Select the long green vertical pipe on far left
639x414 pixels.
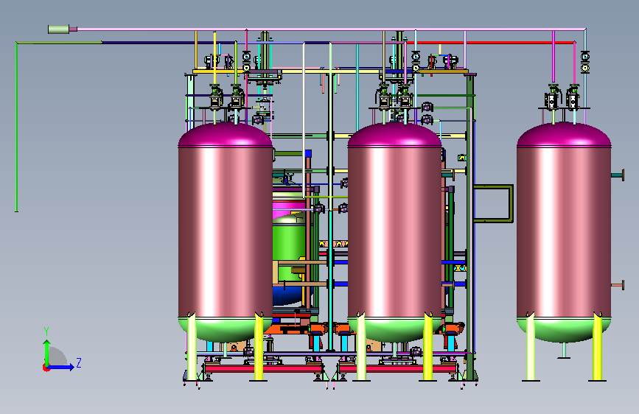point(16,127)
